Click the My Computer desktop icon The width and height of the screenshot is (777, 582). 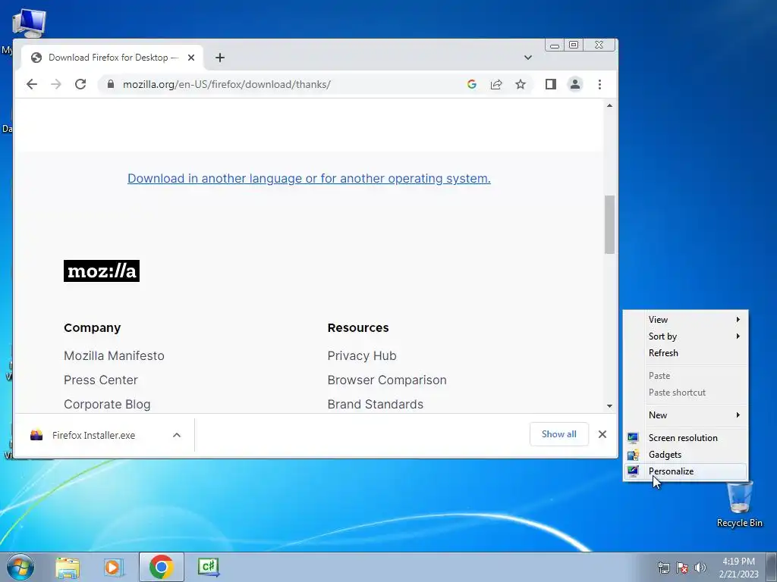(29, 23)
